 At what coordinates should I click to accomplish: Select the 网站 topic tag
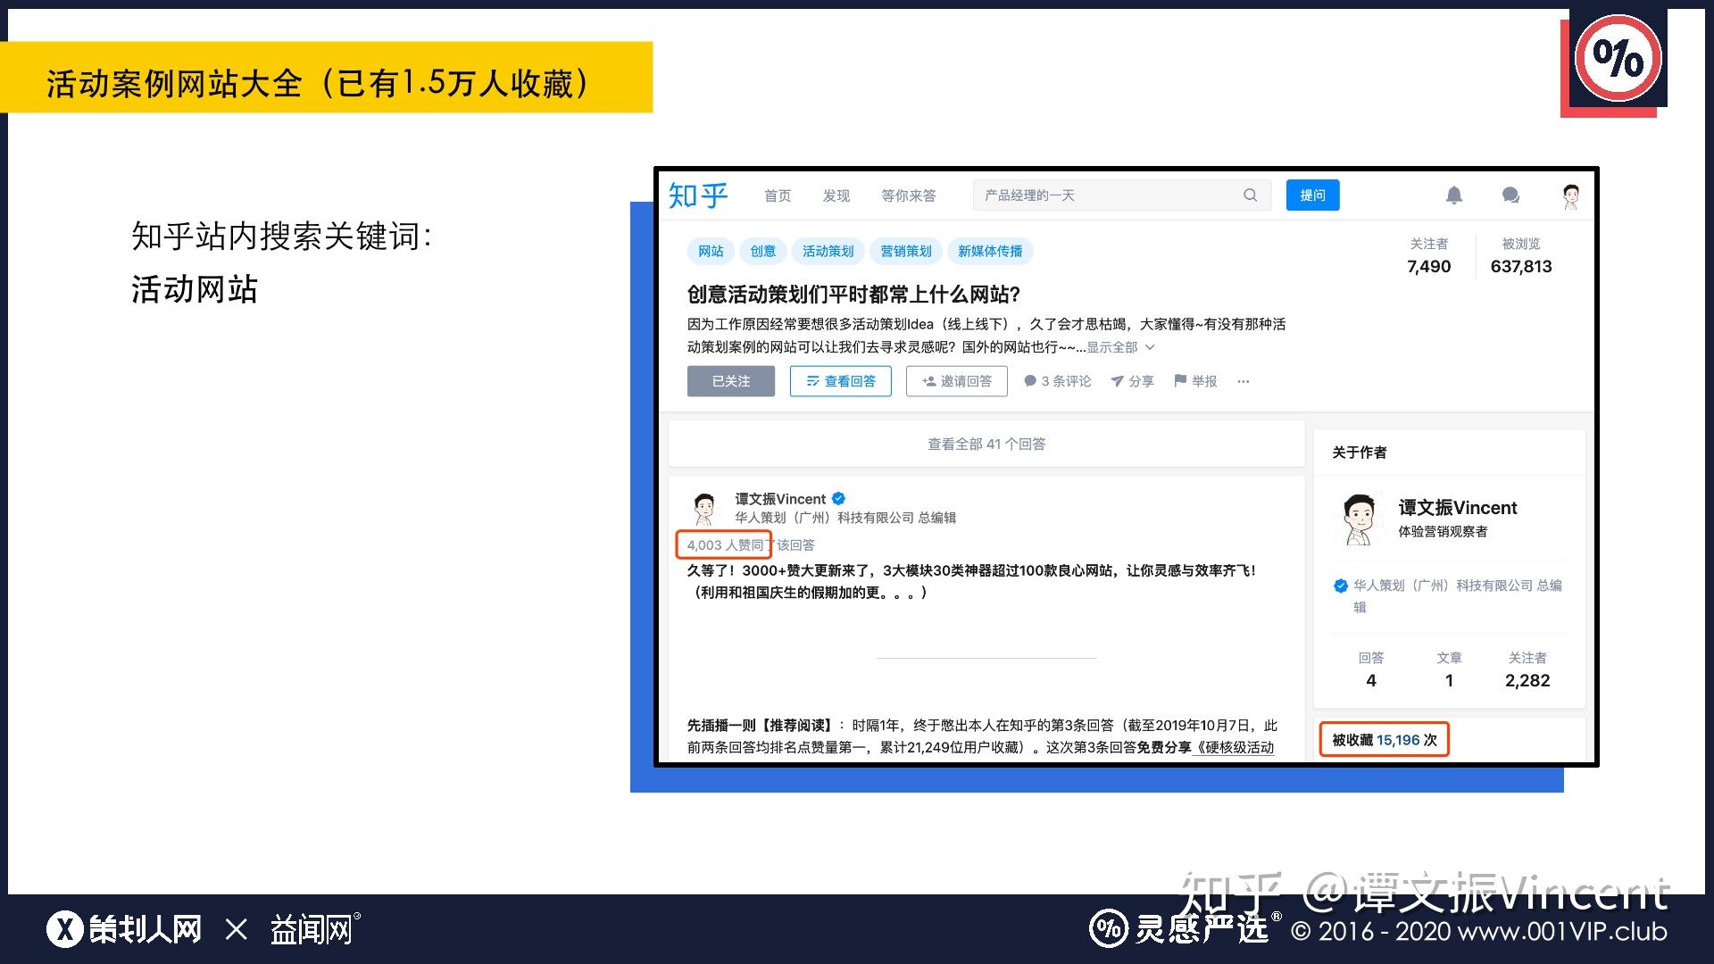point(711,251)
